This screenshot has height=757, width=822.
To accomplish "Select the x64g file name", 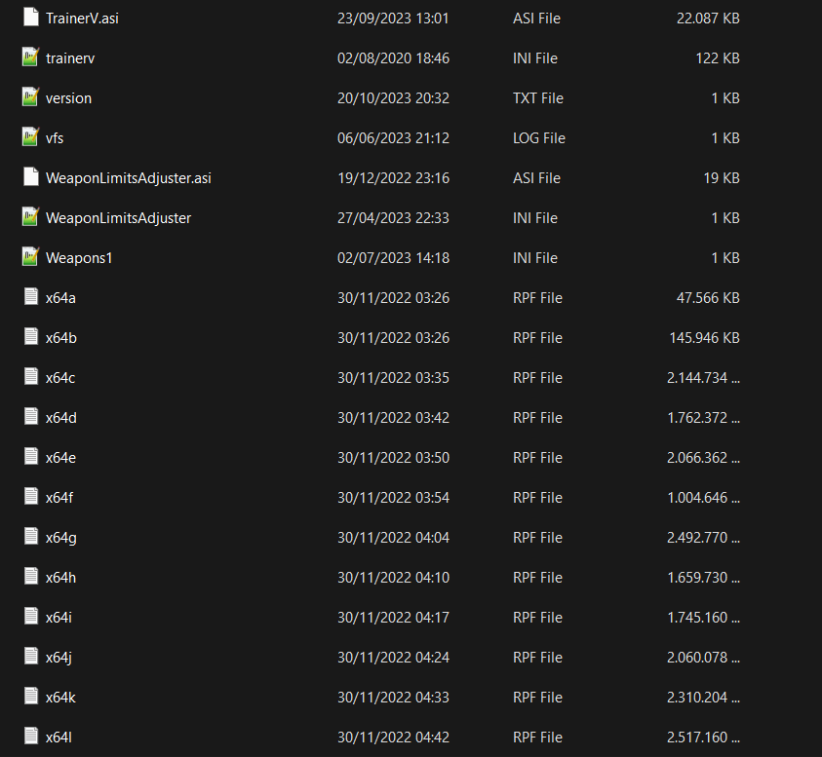I will point(61,538).
